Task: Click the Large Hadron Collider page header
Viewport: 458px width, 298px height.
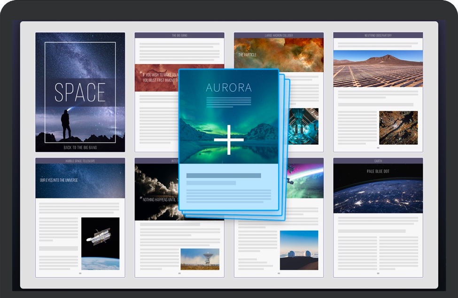Action: point(279,35)
